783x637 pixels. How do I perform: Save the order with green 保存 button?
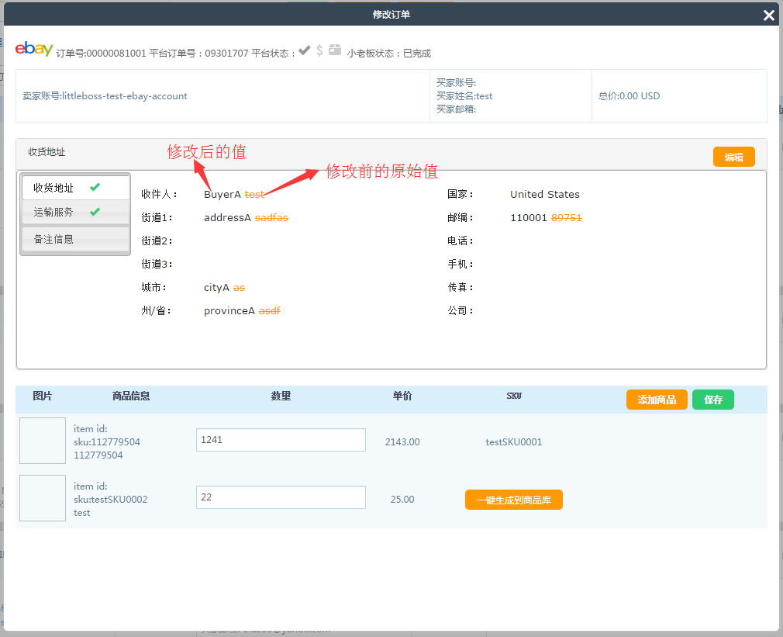coord(712,400)
